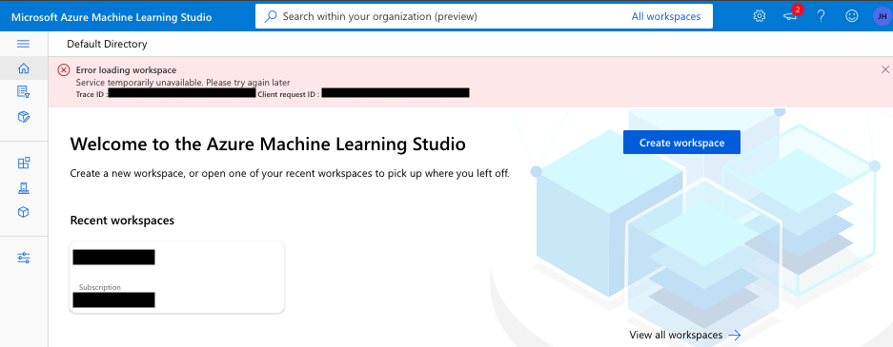Click the Subscription label in workspace card
The width and height of the screenshot is (893, 347).
pos(100,287)
